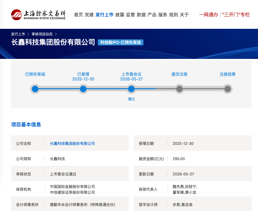Viewport: 258px width, 211px height.
Task: Open the 监管 menu item
Action: pos(130,15)
